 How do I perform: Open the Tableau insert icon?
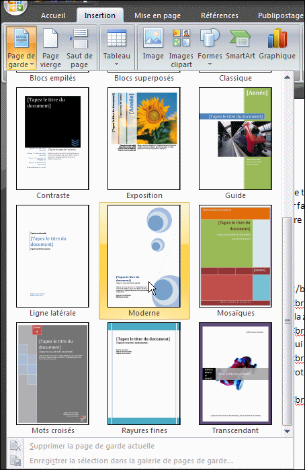point(116,38)
